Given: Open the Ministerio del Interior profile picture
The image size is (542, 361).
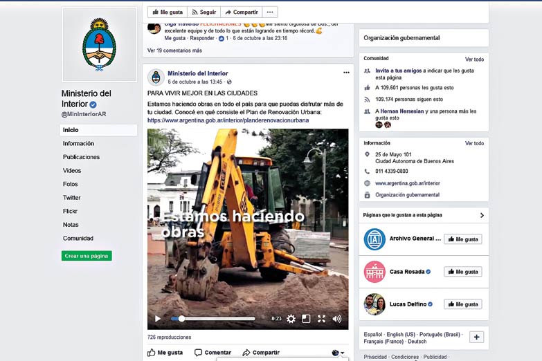Looking at the screenshot, I should (99, 44).
